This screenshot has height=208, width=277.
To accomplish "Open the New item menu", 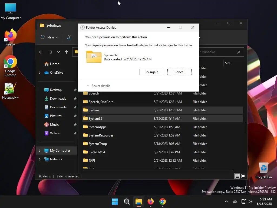I will (x=49, y=37).
